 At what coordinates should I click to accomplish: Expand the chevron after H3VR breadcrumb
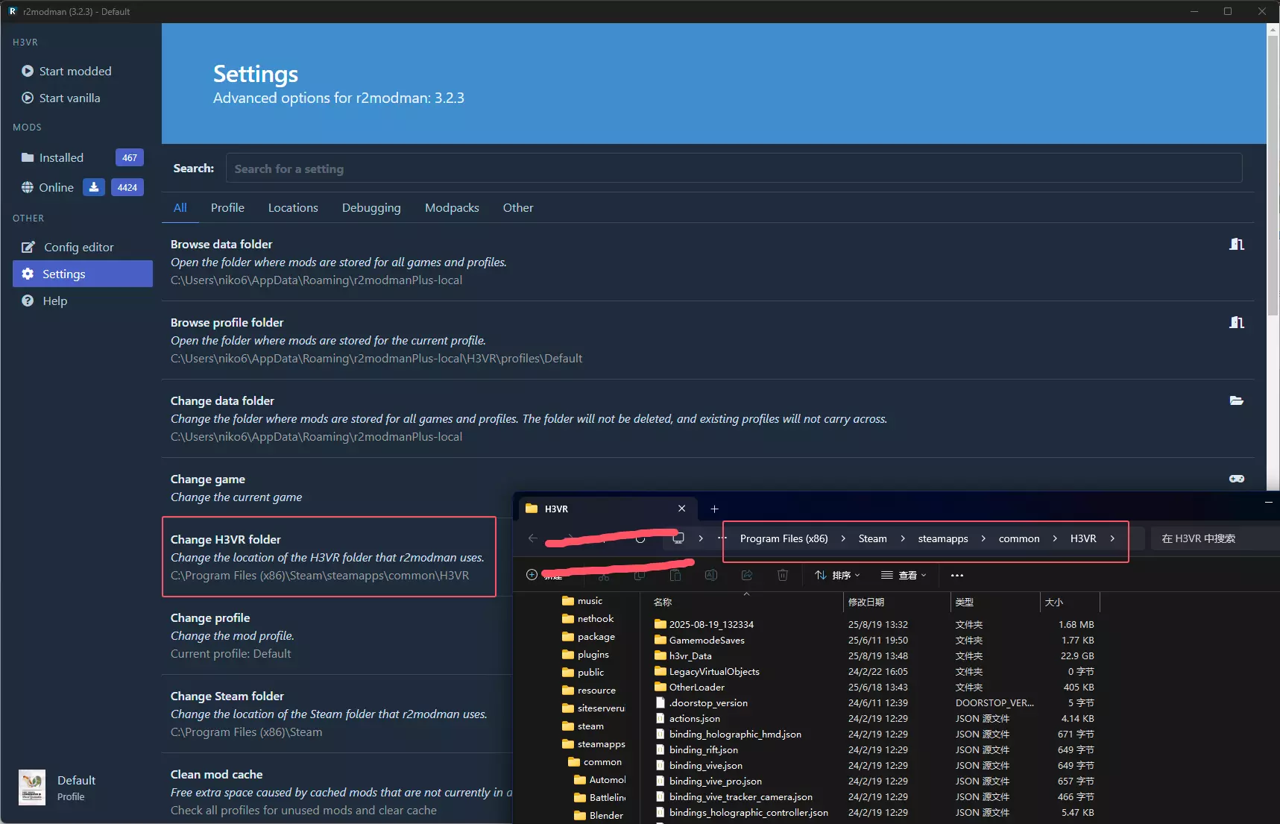1112,538
